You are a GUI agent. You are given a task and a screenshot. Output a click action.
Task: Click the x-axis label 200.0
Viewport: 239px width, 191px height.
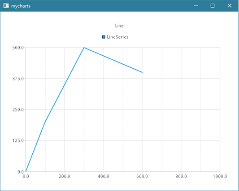[65, 176]
